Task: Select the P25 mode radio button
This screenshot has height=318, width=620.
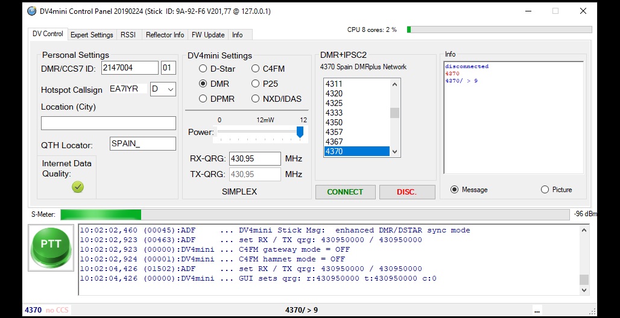Action: [x=256, y=84]
